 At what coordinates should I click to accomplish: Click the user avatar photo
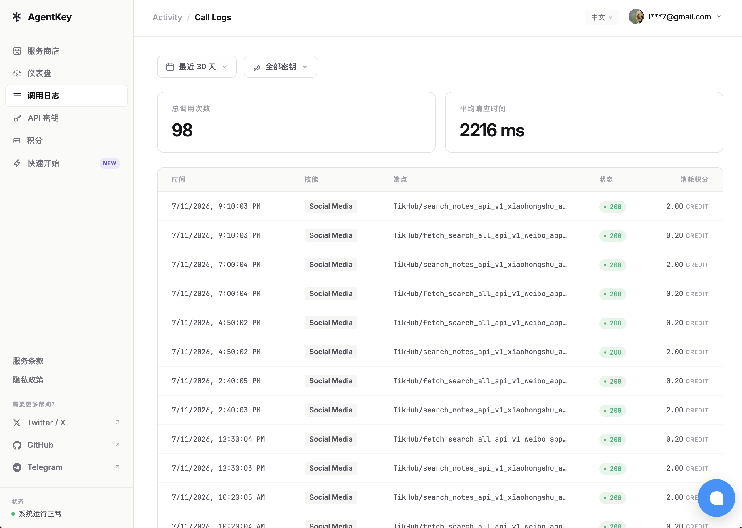636,16
